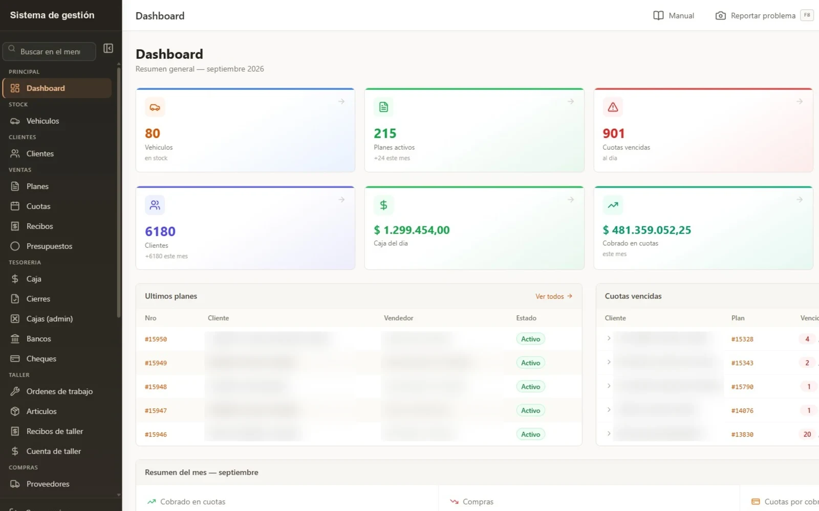
Task: Select Planes under Ventas
Action: [x=57, y=187]
